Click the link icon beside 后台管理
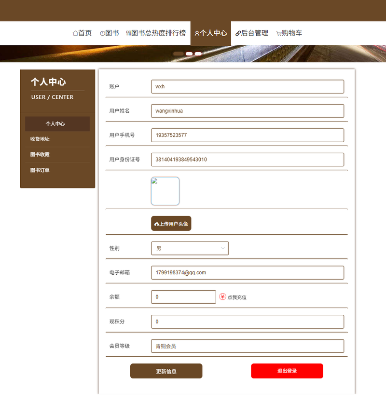Image resolution: width=386 pixels, height=416 pixels. 238,33
